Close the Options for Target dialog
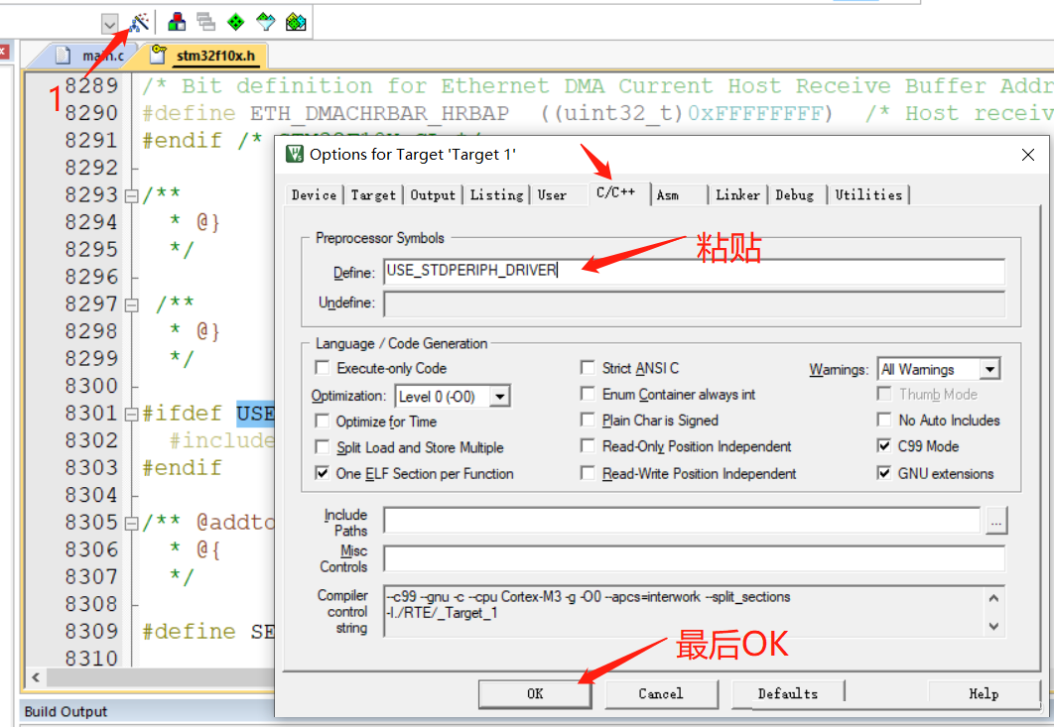Image resolution: width=1054 pixels, height=727 pixels. [x=1028, y=155]
